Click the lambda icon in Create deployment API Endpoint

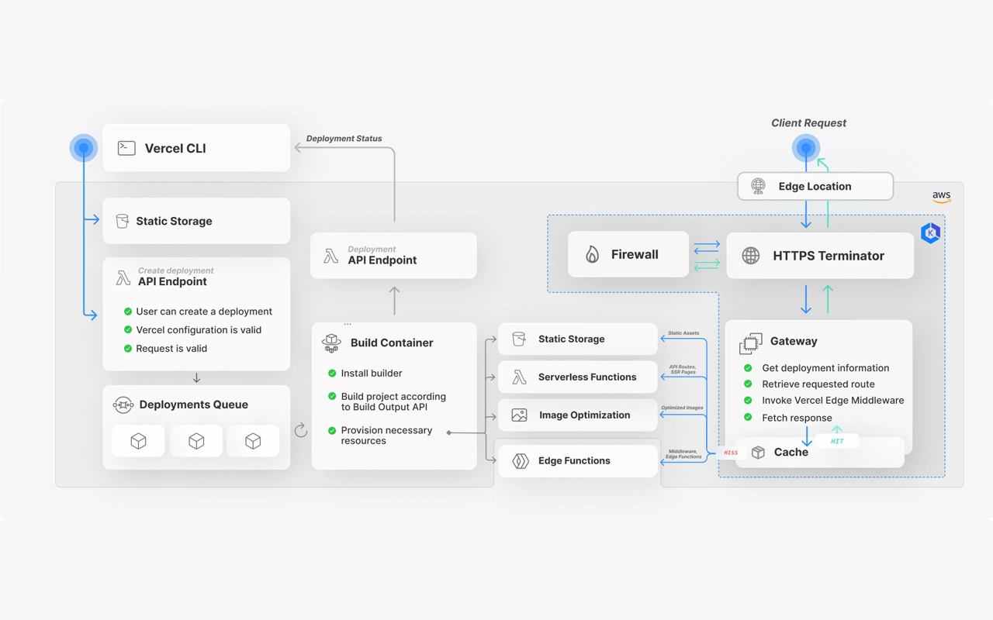[123, 277]
